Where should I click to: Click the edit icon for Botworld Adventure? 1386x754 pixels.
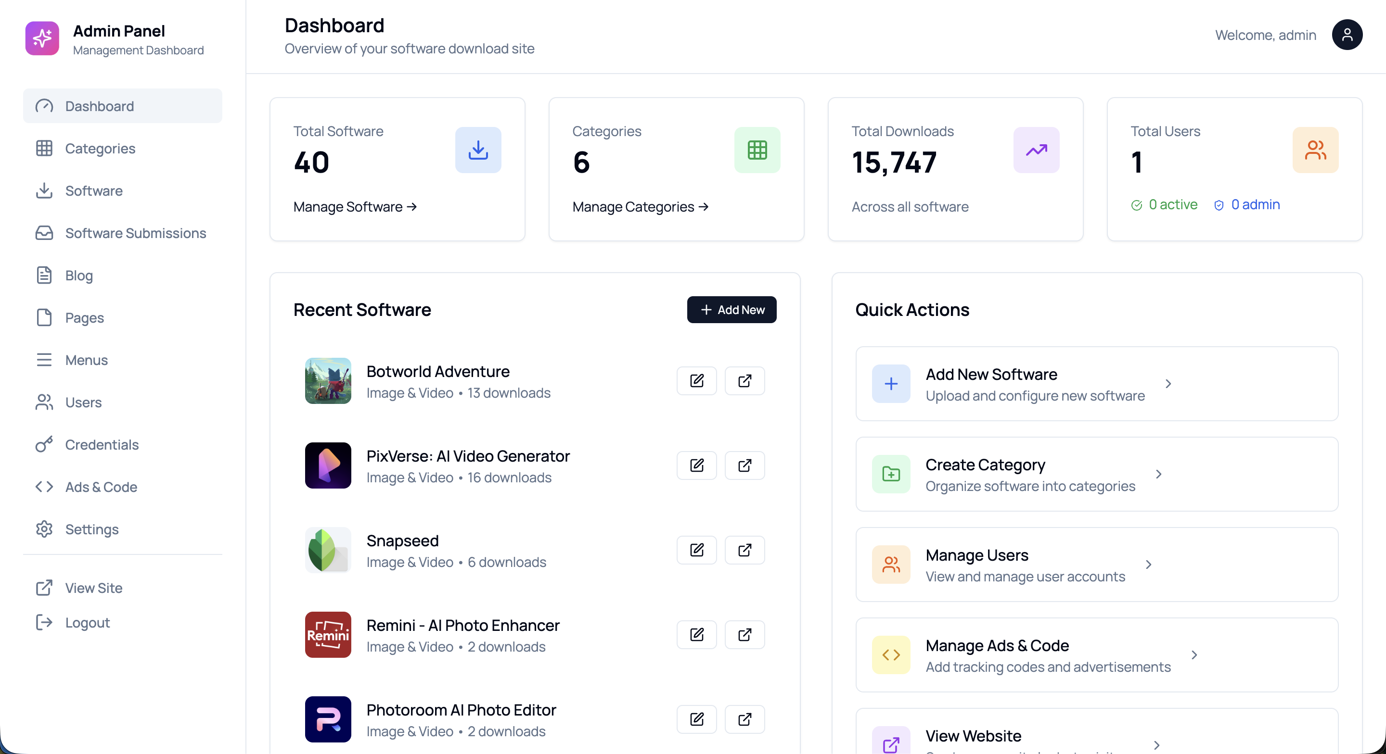coord(696,381)
